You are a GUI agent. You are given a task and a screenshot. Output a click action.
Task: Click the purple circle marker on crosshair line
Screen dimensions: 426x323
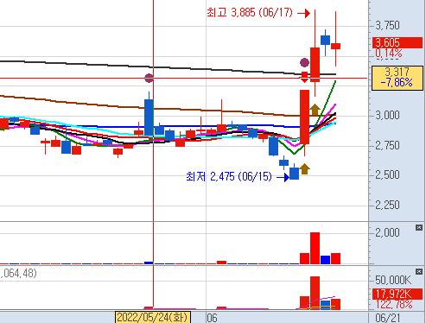pos(149,78)
